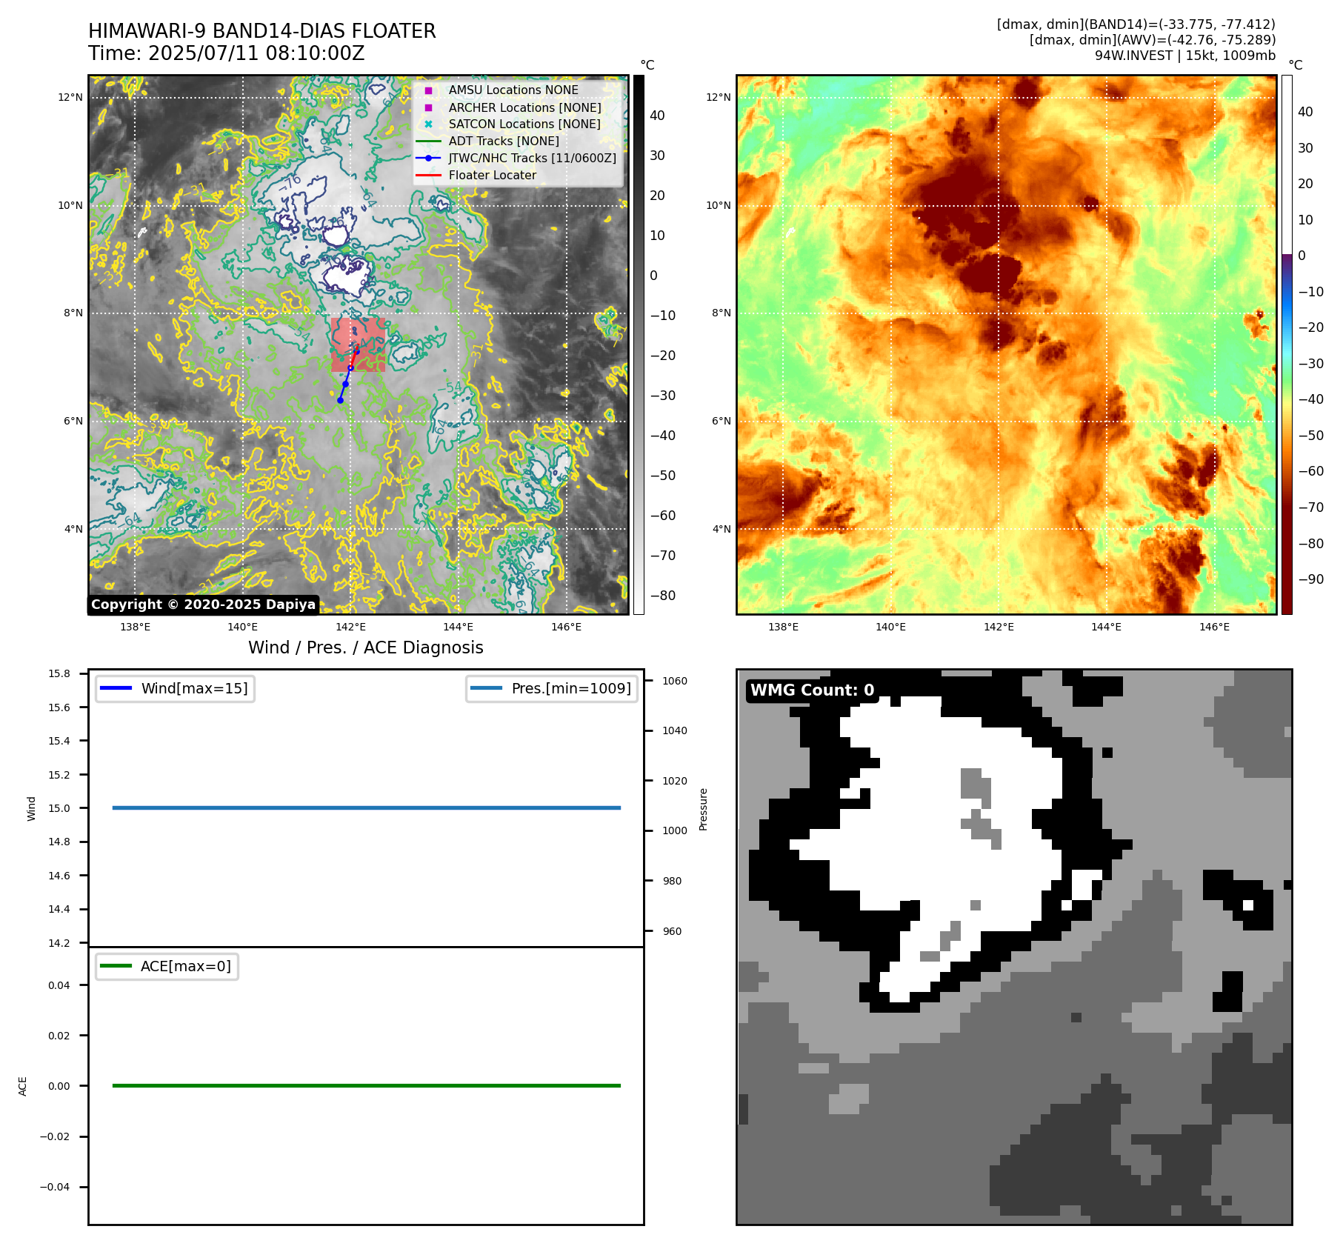Open the colored water vapor map
The height and width of the screenshot is (1252, 1343).
(x=1007, y=344)
